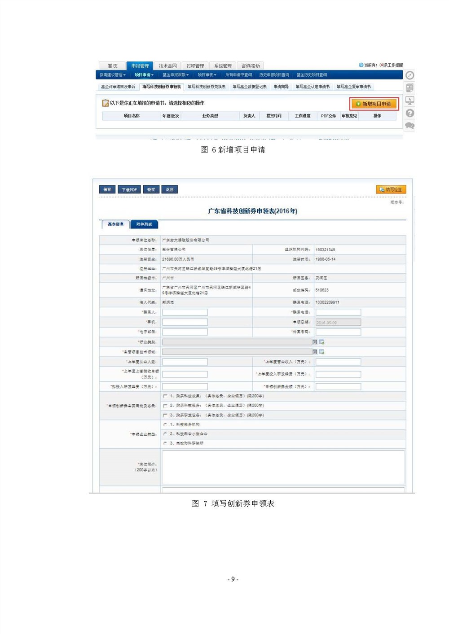Open the 附件列表 tab
Viewport: 449px width, 634px height.
(144, 224)
